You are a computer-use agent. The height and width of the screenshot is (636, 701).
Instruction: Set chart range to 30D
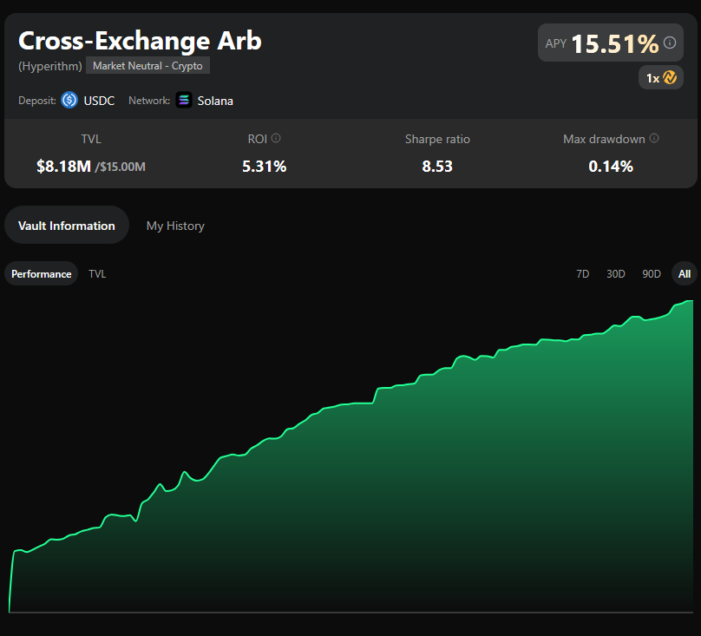pyautogui.click(x=616, y=273)
